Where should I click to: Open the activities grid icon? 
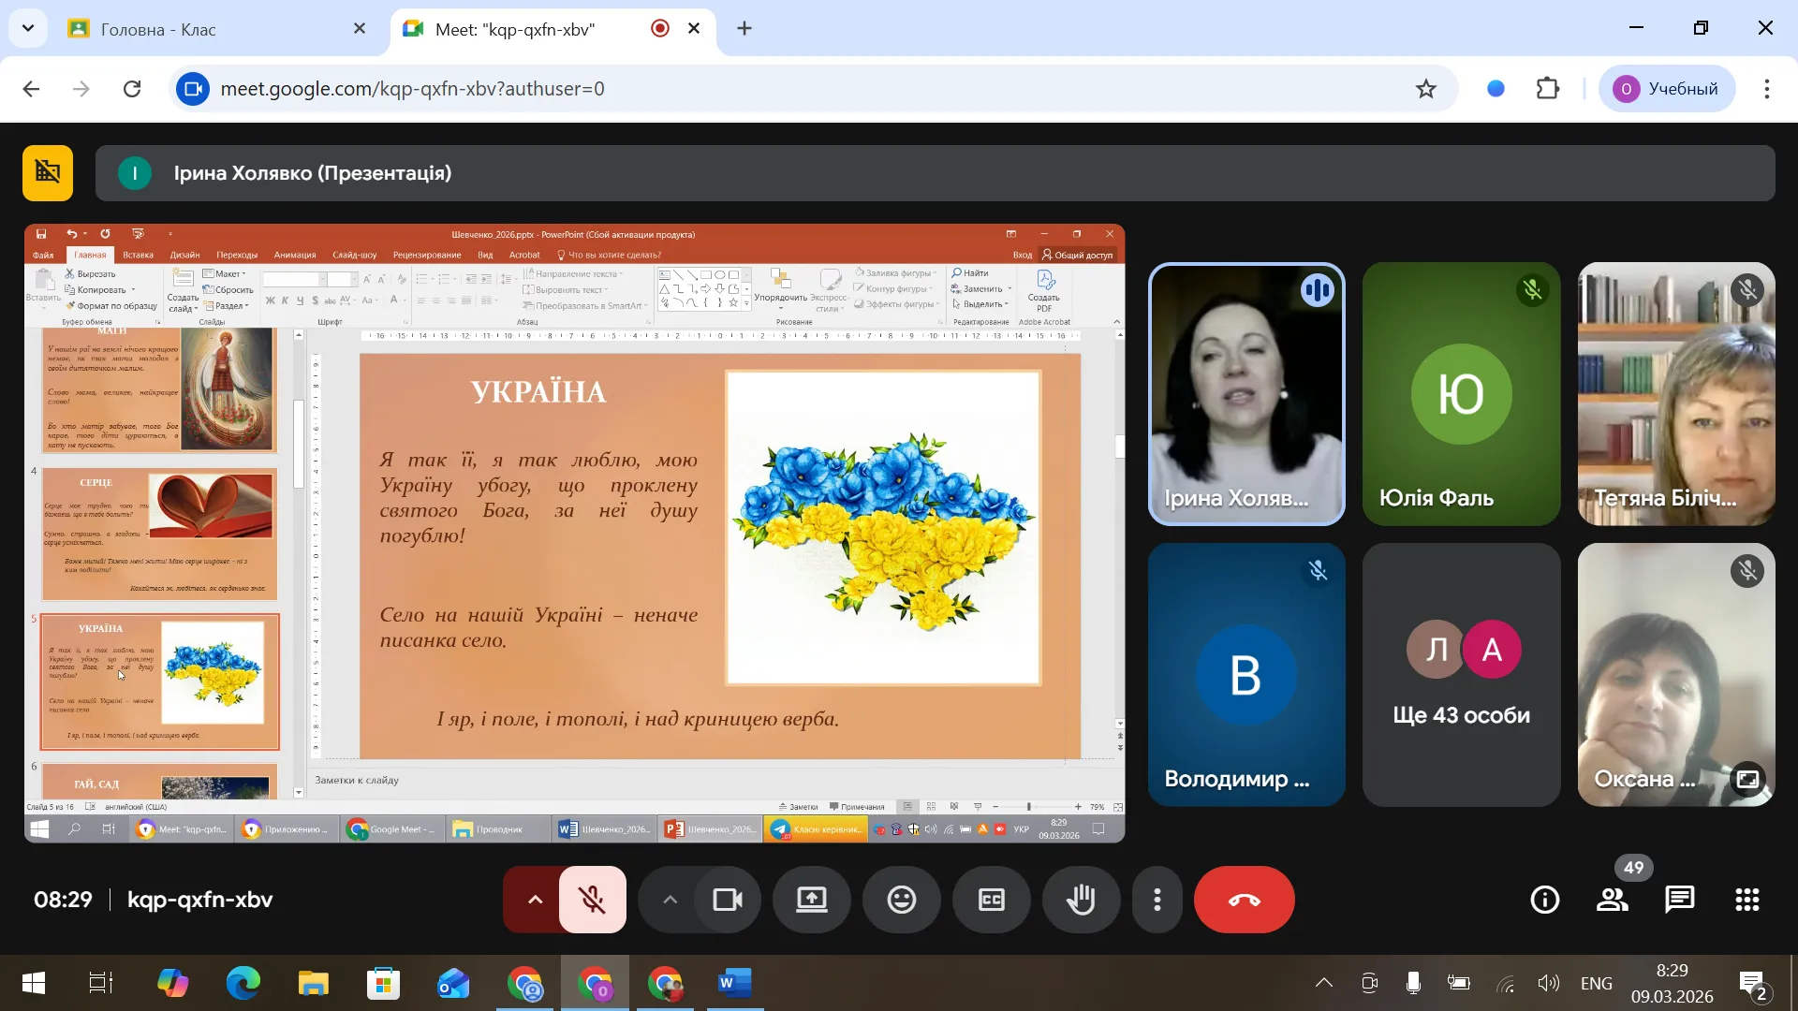(1746, 900)
